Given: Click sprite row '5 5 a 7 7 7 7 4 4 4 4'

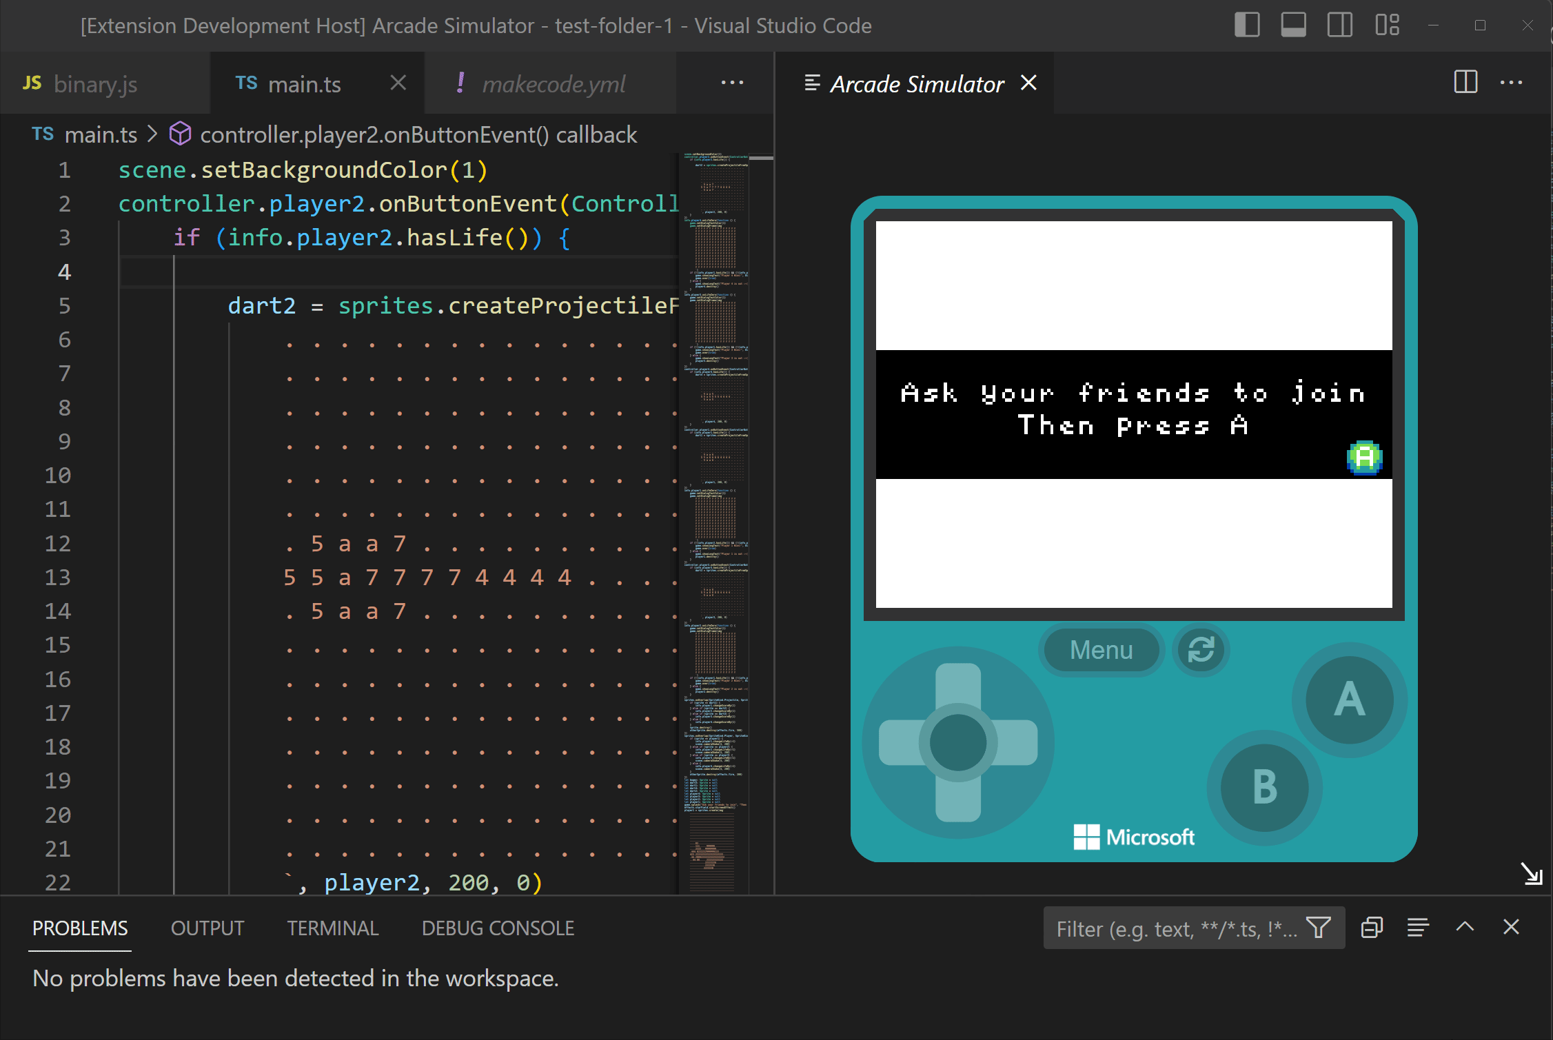Looking at the screenshot, I should (x=427, y=577).
